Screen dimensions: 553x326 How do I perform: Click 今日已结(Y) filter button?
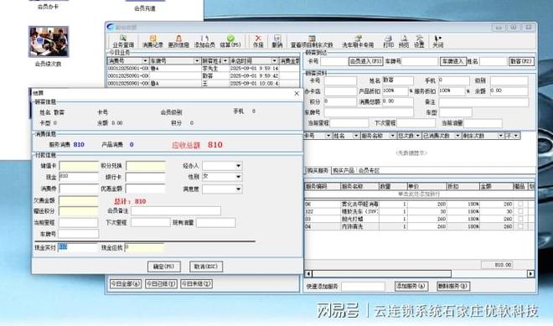click(161, 283)
